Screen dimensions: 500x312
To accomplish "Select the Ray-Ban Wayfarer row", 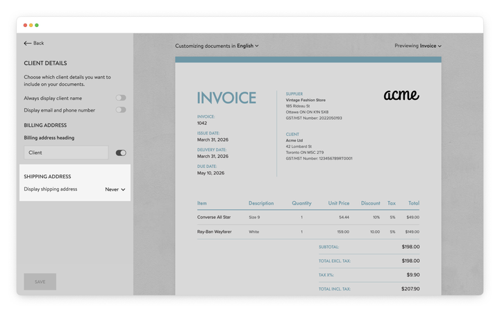I will coord(214,232).
